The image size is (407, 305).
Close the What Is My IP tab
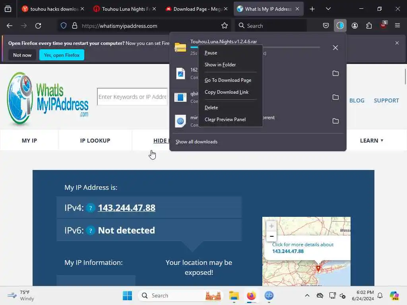click(297, 9)
